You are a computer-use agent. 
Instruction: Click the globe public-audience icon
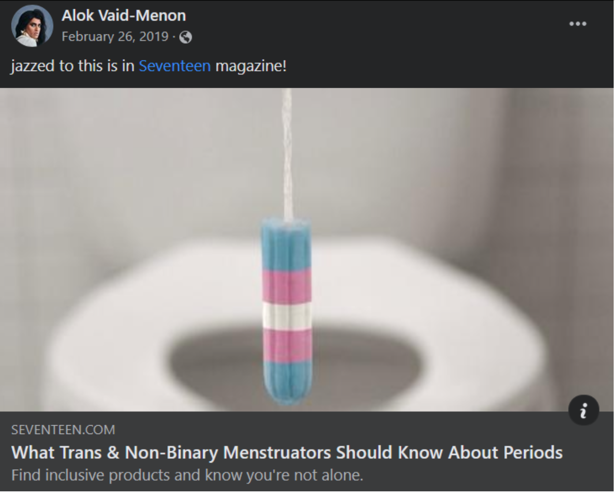click(x=186, y=37)
